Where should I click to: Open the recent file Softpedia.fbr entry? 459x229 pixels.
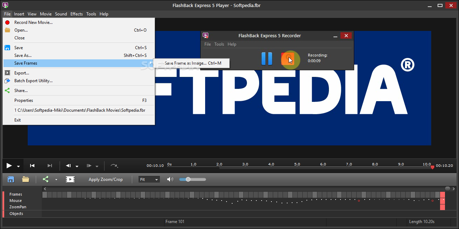tap(79, 110)
